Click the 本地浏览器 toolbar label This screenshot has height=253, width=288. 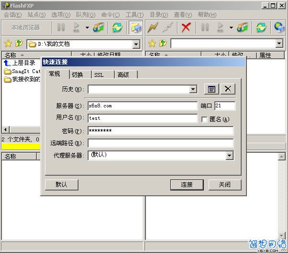point(26,28)
